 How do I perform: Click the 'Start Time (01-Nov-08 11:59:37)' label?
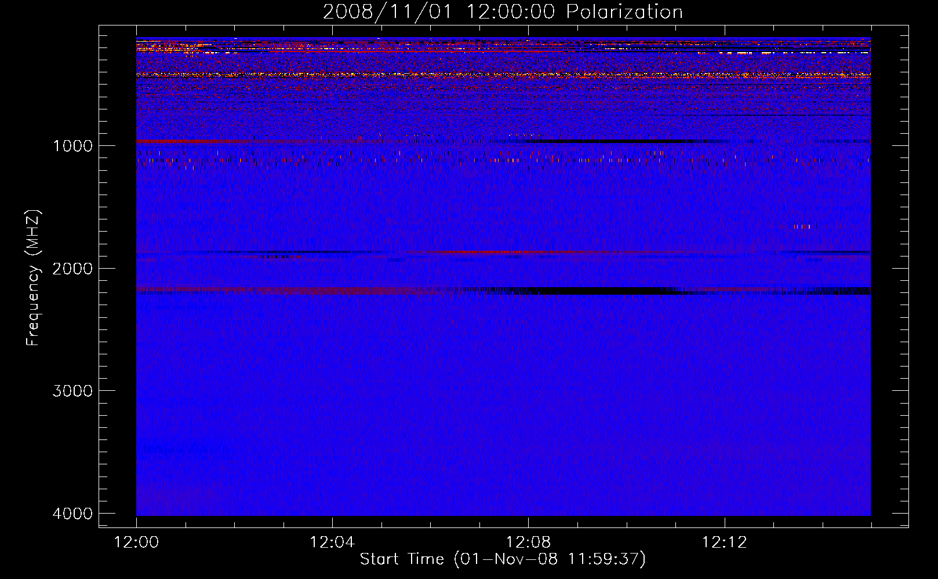click(503, 559)
